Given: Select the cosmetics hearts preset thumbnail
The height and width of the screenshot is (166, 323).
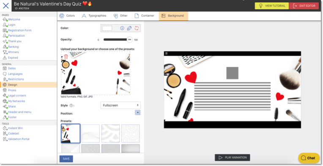Looking at the screenshot, I should [x=71, y=133].
